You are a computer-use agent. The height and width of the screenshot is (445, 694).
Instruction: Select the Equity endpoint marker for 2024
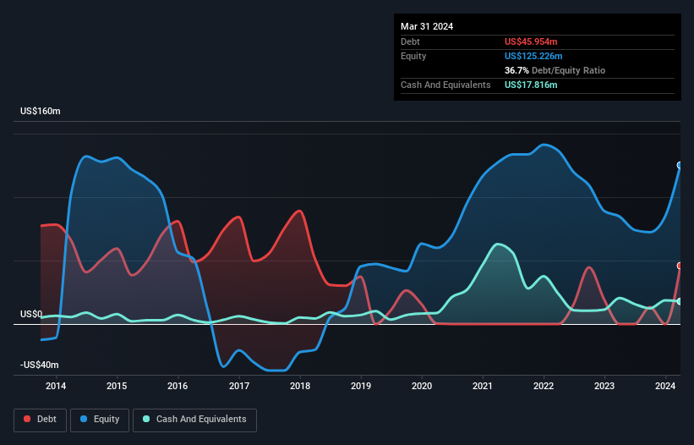point(680,165)
